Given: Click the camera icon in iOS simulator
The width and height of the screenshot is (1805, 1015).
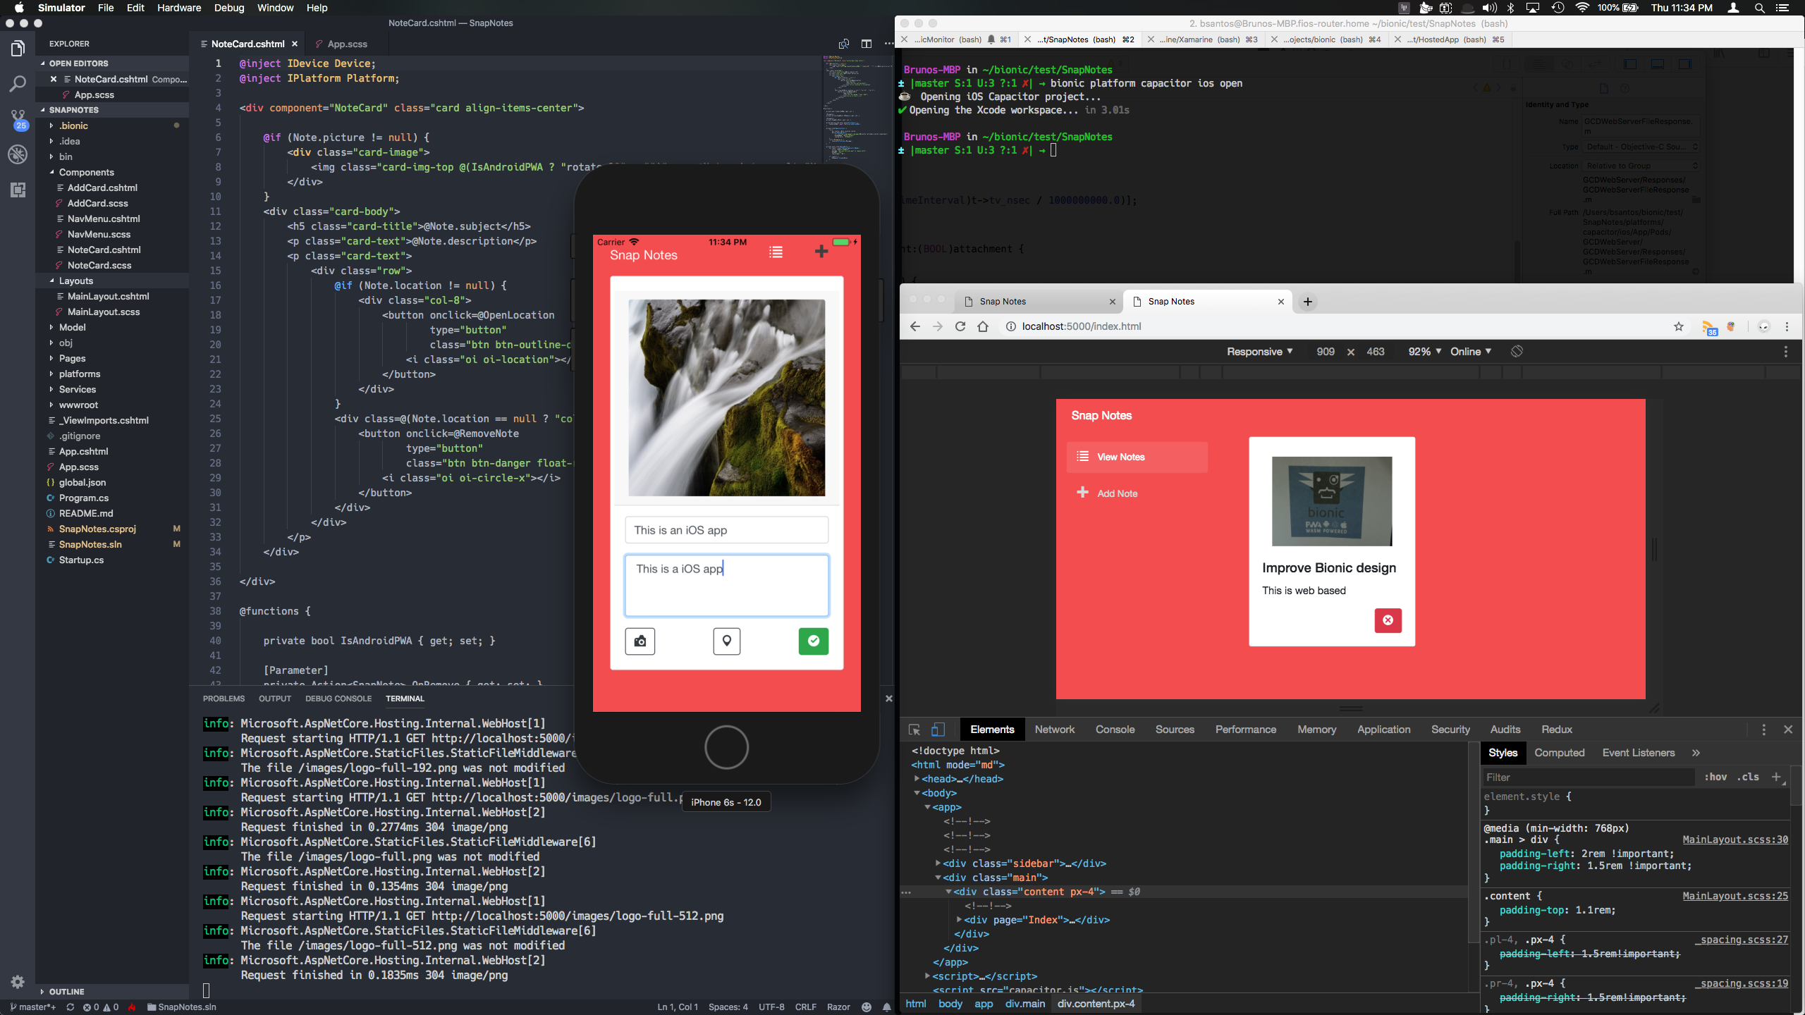Looking at the screenshot, I should click(640, 641).
